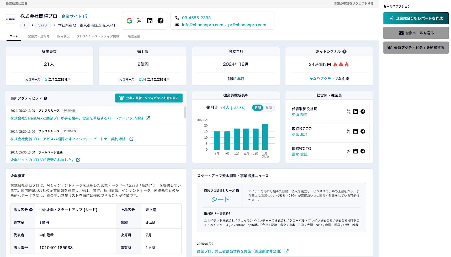Open the company's Facebook page in header

pos(161,21)
